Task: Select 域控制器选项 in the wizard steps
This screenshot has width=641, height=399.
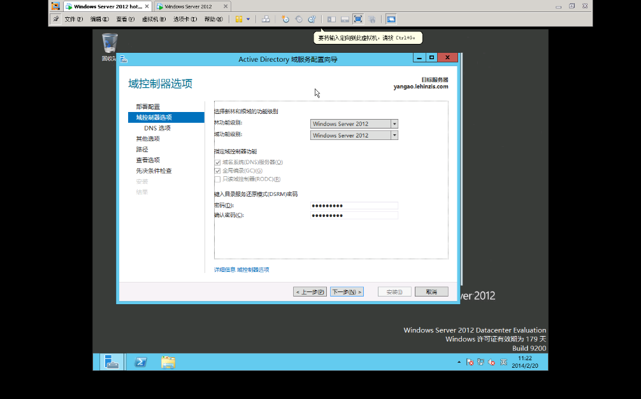Action: pos(166,117)
